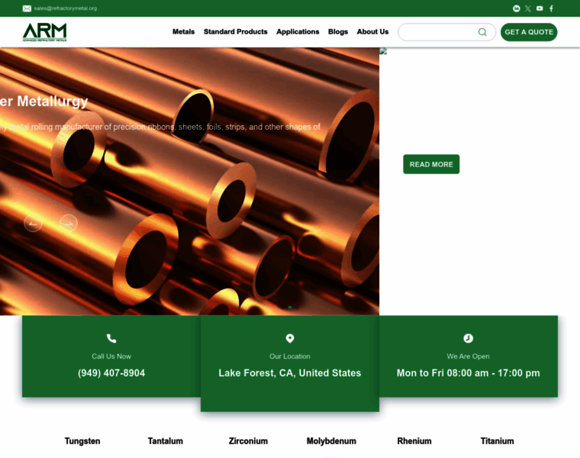Open the YouTube social icon
Image resolution: width=580 pixels, height=458 pixels.
[540, 8]
